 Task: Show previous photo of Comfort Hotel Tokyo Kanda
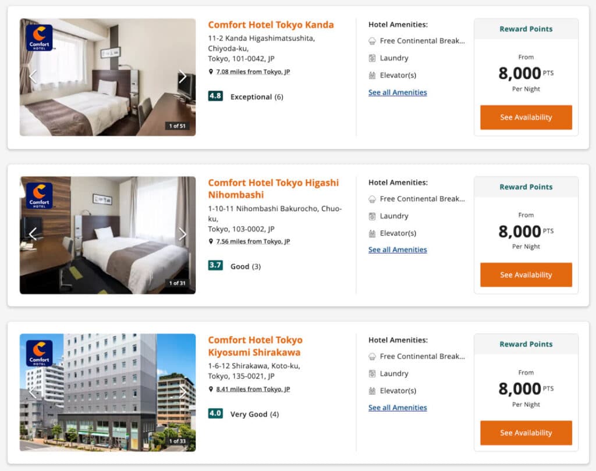[33, 77]
